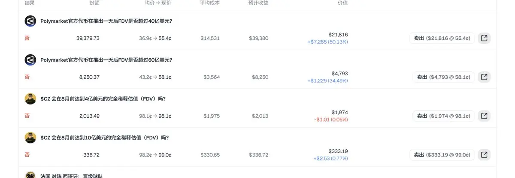Screen dimensions: 515x178
Task: Click Polymarket logo beside 40亿美元 market
Action: (30, 21)
